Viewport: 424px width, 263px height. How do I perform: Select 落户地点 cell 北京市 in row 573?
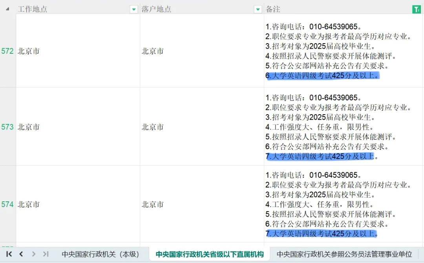[202, 127]
